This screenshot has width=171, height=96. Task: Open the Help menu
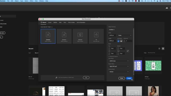tap(47, 1)
